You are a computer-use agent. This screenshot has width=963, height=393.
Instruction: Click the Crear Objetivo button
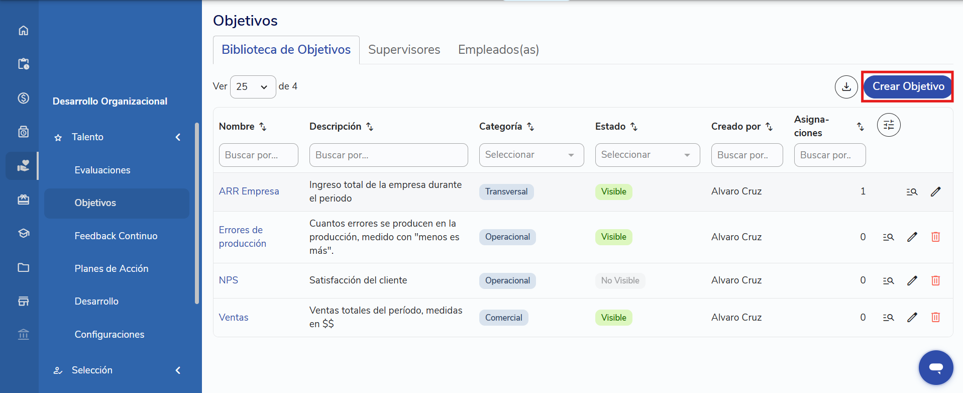[x=908, y=86]
